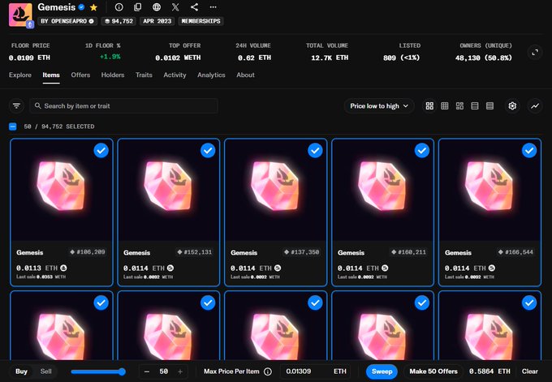Click the marketplace icon on item #152,131 price
552x382 pixels.
(x=170, y=268)
